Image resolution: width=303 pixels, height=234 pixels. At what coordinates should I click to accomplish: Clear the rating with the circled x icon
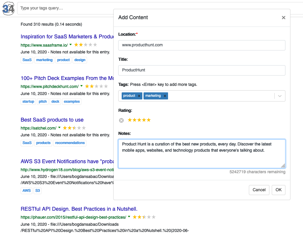tap(121, 120)
